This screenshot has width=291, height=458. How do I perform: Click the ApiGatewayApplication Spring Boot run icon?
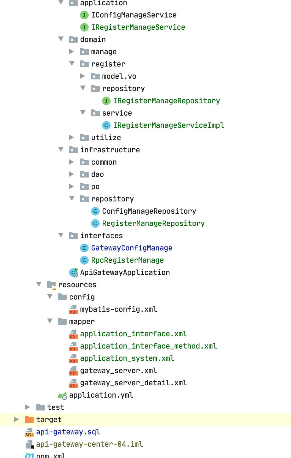coord(74,273)
